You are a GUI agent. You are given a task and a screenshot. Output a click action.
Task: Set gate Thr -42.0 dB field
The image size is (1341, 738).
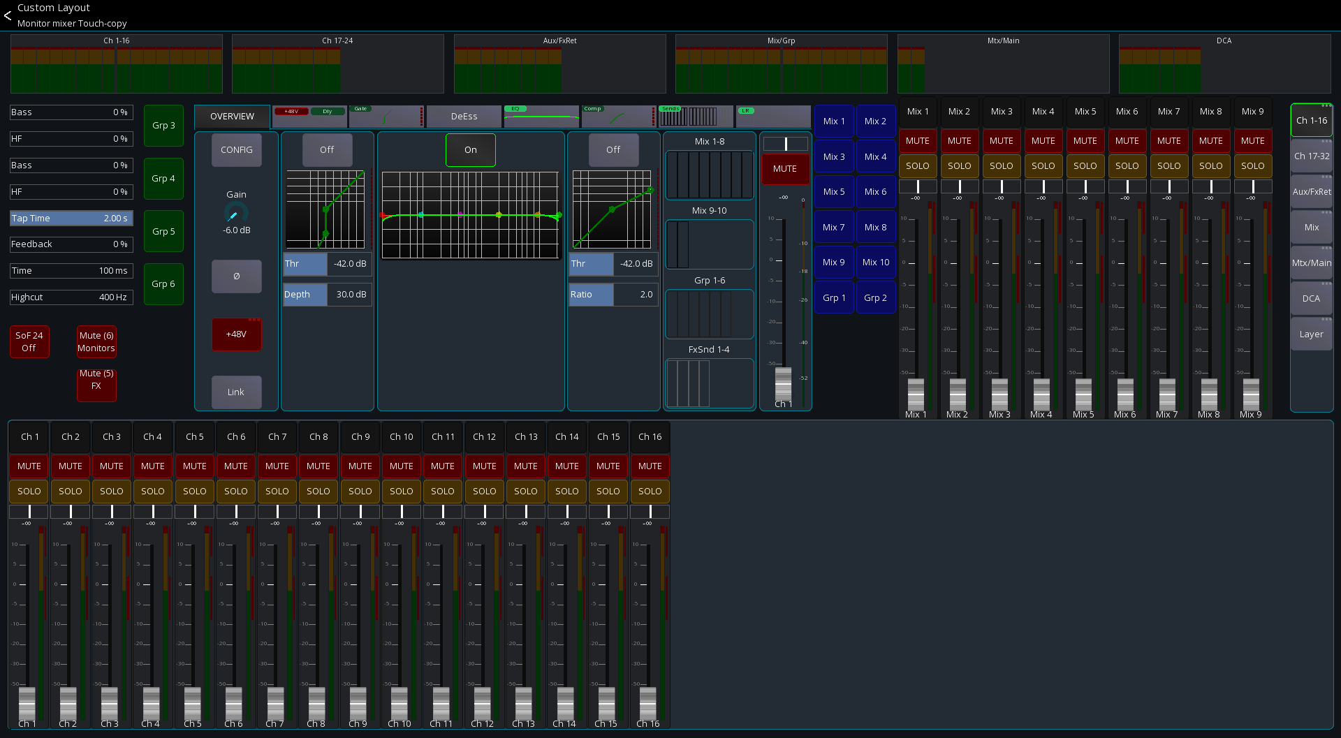click(x=327, y=264)
